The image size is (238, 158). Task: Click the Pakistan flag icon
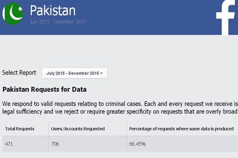(13, 13)
